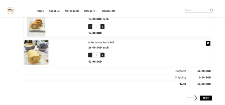Screen dimensions: 225x105
Task: Click the One Bakery logo
Action: pyautogui.click(x=10, y=10)
